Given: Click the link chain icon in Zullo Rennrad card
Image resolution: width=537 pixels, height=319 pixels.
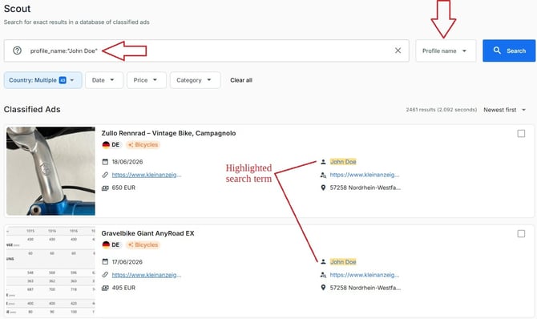Looking at the screenshot, I should pyautogui.click(x=105, y=175).
